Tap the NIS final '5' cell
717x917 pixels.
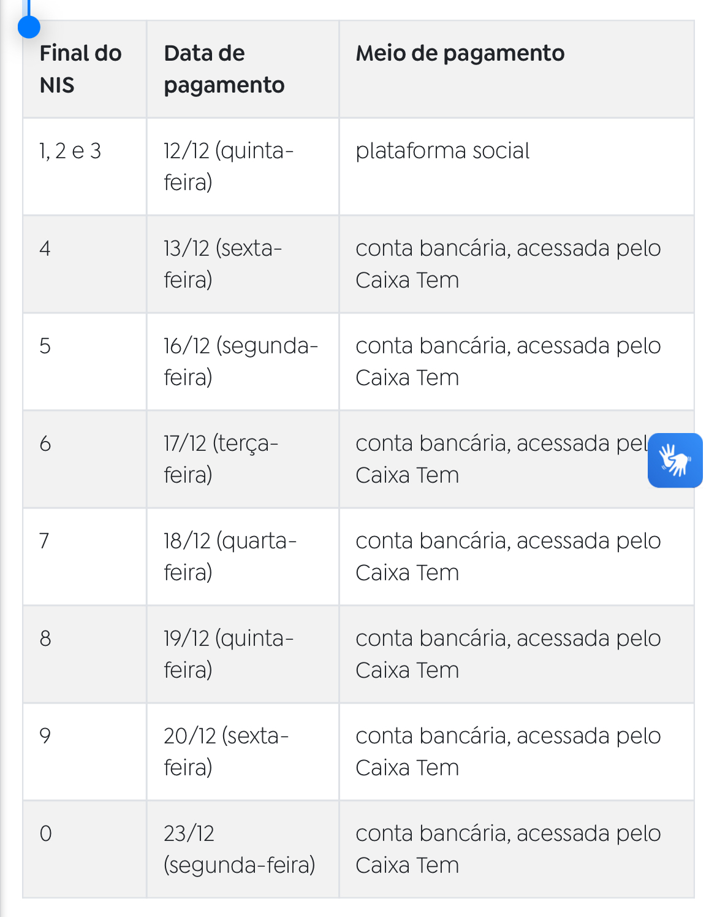point(85,361)
